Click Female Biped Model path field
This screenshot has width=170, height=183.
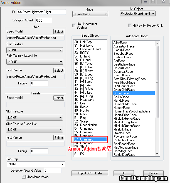tap(35, 104)
